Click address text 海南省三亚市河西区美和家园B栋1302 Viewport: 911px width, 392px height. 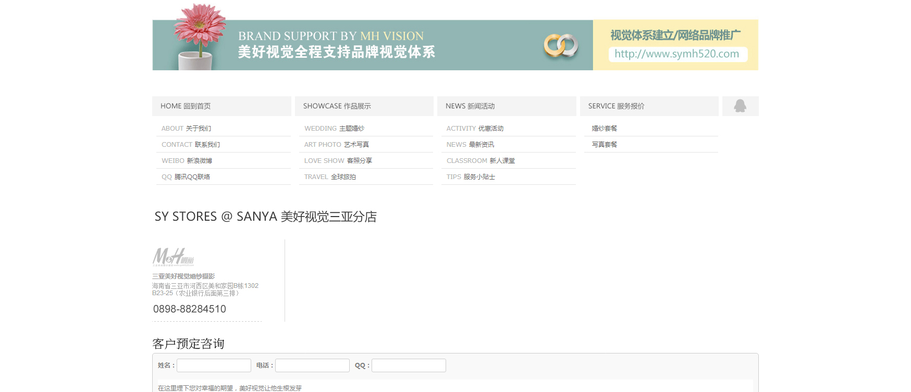point(205,286)
